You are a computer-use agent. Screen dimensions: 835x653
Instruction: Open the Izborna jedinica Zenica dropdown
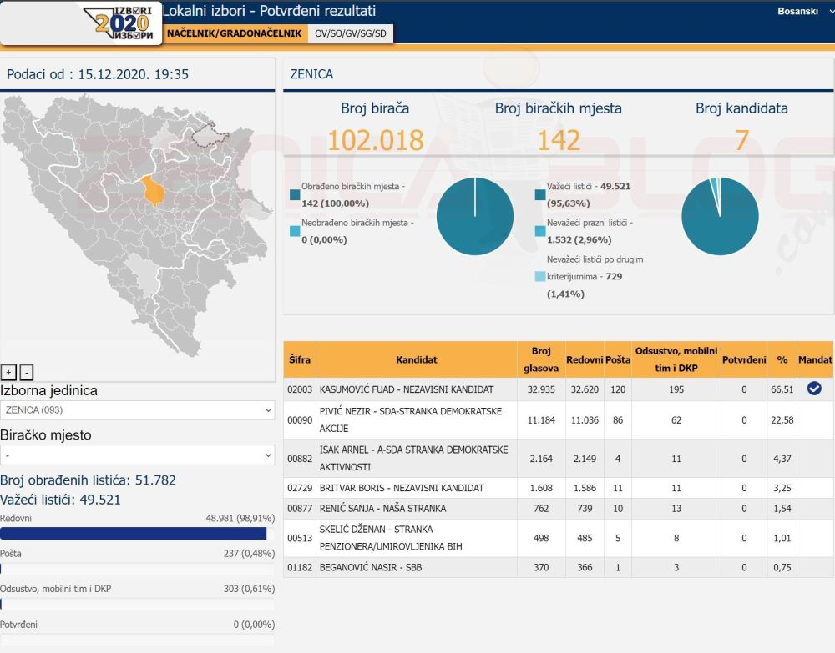tap(138, 410)
